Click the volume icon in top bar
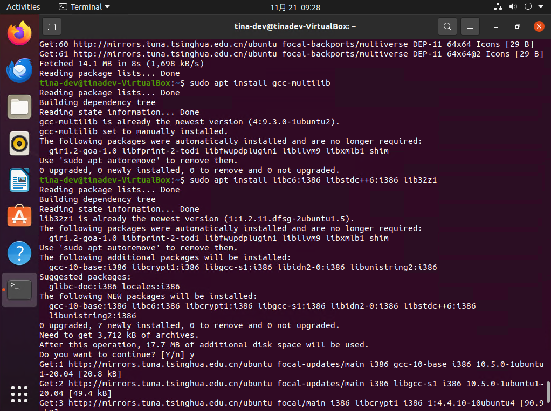This screenshot has height=411, width=551. tap(513, 7)
